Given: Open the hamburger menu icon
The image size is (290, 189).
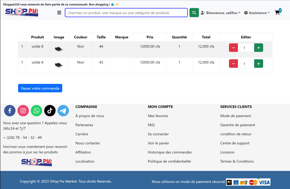Looking at the screenshot, I should pyautogui.click(x=59, y=13).
